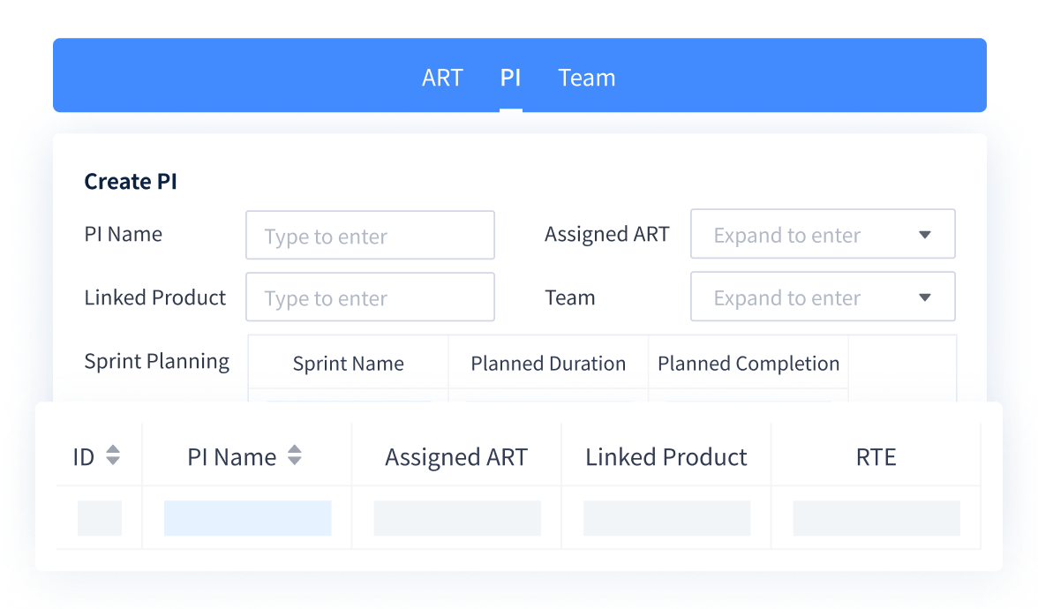The width and height of the screenshot is (1038, 609).
Task: Click the RTE cell in first row
Action: [x=876, y=518]
